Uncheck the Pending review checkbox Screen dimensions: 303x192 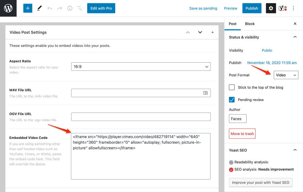[x=232, y=100]
